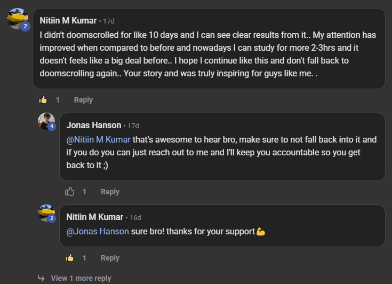Expand "View 1 more reply"
Image resolution: width=392 pixels, height=284 pixels.
pyautogui.click(x=81, y=278)
